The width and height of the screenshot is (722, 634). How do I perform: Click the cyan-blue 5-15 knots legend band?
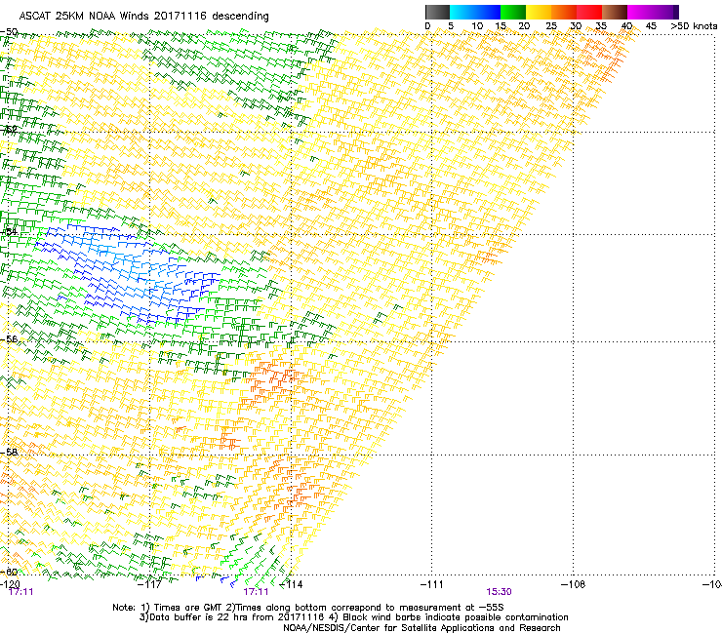click(475, 12)
